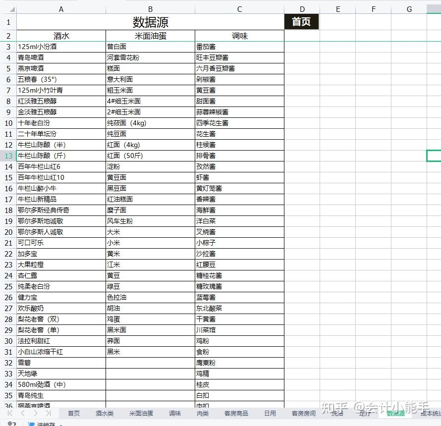Select cell 蒜蓉辣椒酱
The width and height of the screenshot is (441, 426).
239,112
